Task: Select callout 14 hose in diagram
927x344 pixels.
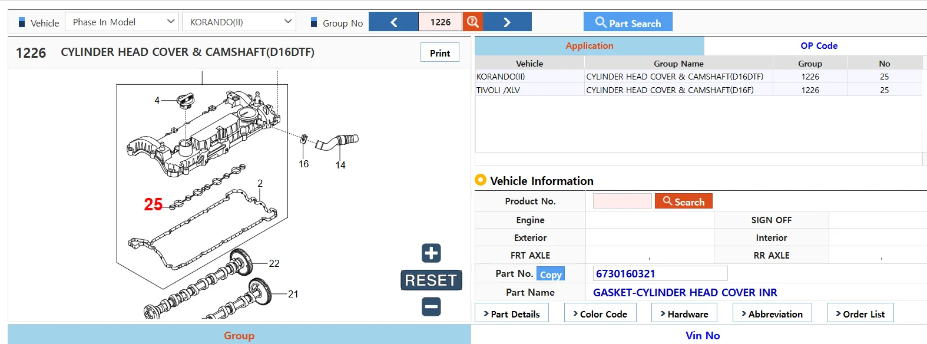Action: coord(340,165)
